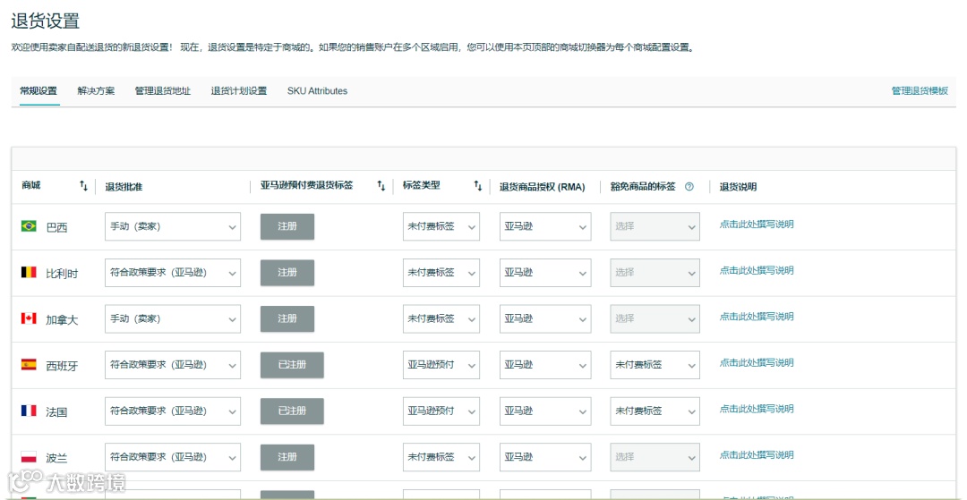Viewport: 967px width, 500px height.
Task: Open 标签类型 dropdown for 加拿大
Action: [441, 319]
